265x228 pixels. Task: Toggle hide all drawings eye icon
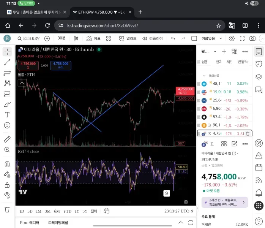tap(7, 195)
